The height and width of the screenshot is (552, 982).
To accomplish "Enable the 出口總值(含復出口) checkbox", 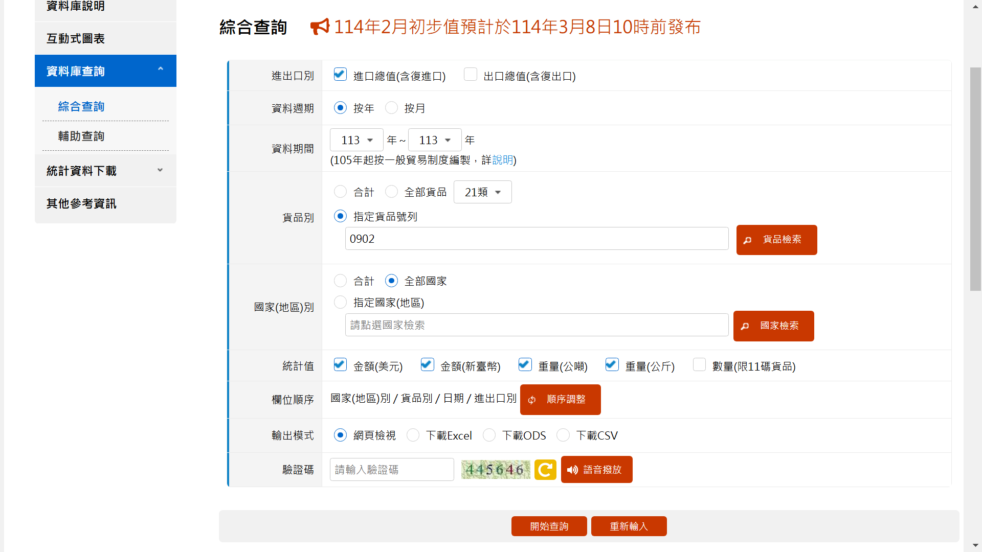I will point(471,75).
